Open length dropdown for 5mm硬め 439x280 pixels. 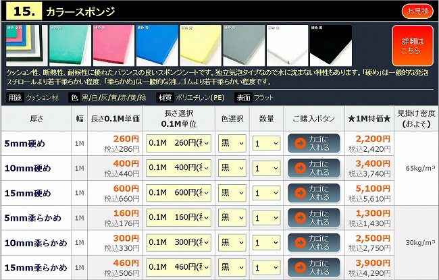178,143
